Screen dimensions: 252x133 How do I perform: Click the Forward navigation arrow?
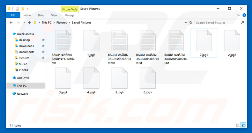[18, 23]
